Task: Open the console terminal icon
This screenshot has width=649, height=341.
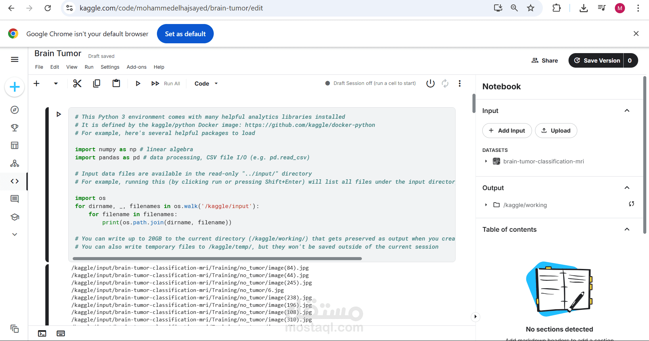Action: coord(42,334)
